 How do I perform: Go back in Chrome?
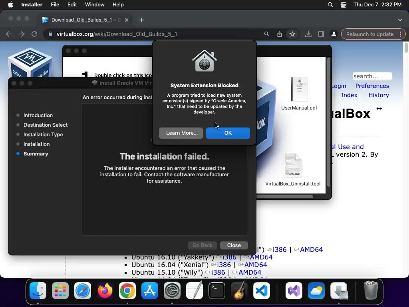pyautogui.click(x=9, y=34)
